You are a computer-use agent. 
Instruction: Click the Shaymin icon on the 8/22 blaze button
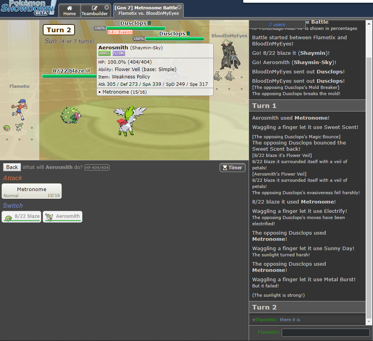tap(8, 217)
